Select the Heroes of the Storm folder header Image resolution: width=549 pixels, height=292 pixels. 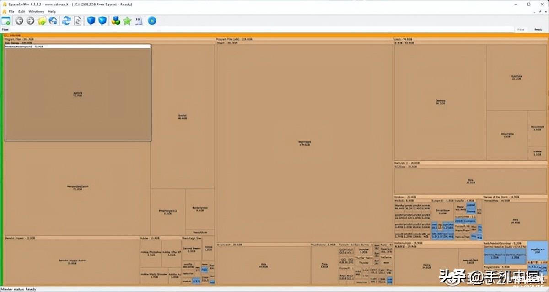click(515, 197)
